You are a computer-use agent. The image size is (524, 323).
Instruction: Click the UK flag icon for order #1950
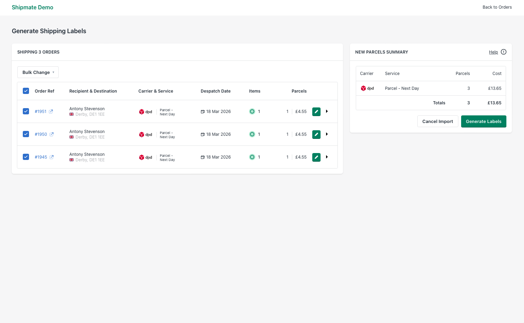pos(72,137)
